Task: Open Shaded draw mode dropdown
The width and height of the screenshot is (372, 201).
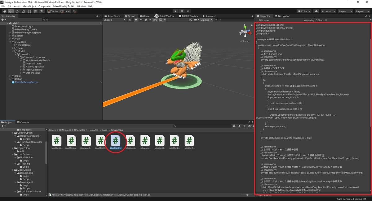Action: [x=114, y=20]
